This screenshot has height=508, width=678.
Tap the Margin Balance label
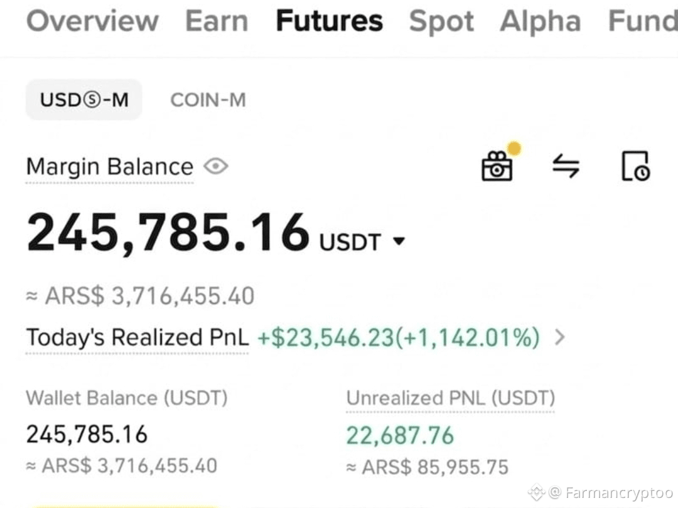point(110,167)
